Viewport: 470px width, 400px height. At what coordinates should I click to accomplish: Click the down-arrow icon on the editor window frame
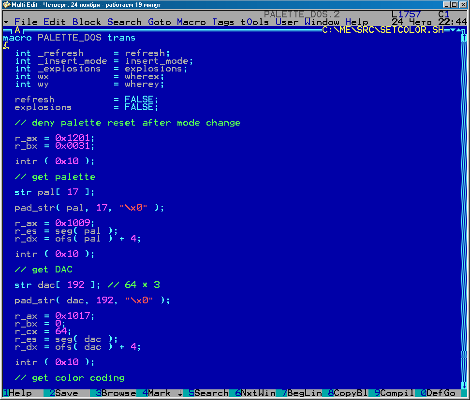tap(453, 30)
